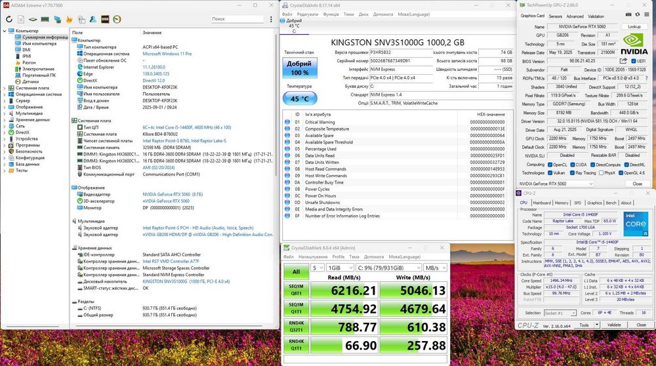Select the Добрий 45 °C C: disk tab
This screenshot has width=656, height=366.
(294, 26)
